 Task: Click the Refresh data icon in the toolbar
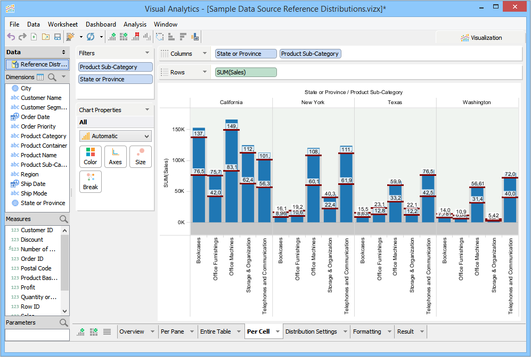coord(90,37)
